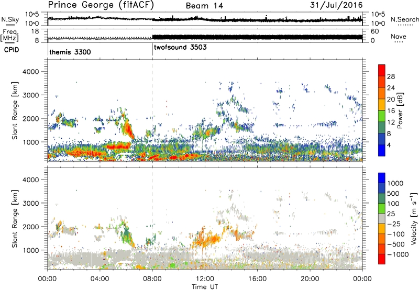Image resolution: width=419 pixels, height=290 pixels.
Task: Click the '-1000' value on the velocity scale
Action: click(398, 254)
